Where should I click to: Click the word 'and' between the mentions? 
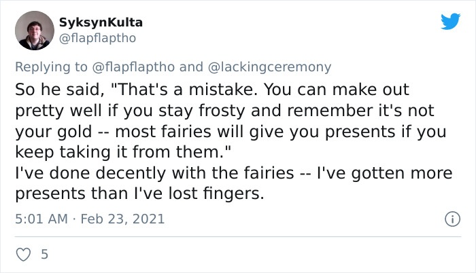pyautogui.click(x=190, y=67)
